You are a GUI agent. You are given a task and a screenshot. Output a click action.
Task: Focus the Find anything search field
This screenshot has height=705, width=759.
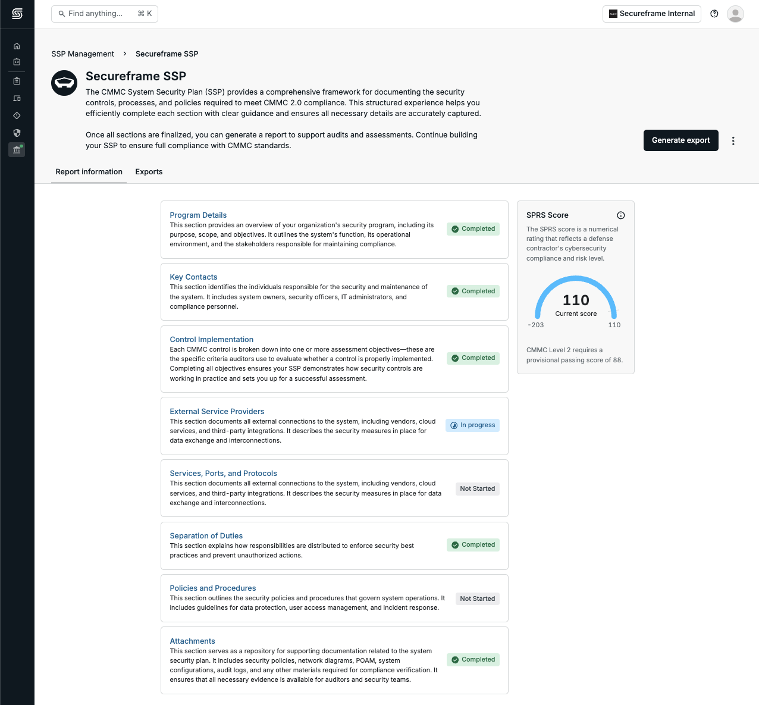pos(105,14)
